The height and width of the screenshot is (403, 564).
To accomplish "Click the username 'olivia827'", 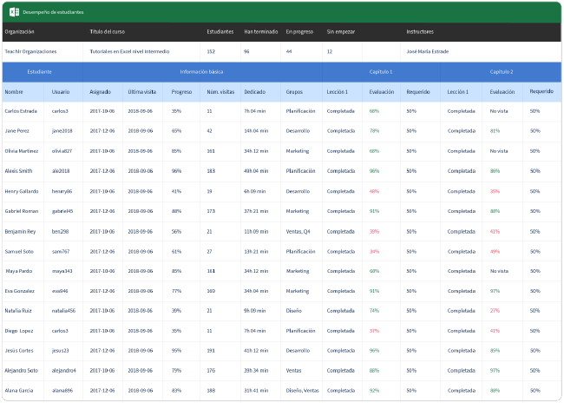I will click(62, 151).
